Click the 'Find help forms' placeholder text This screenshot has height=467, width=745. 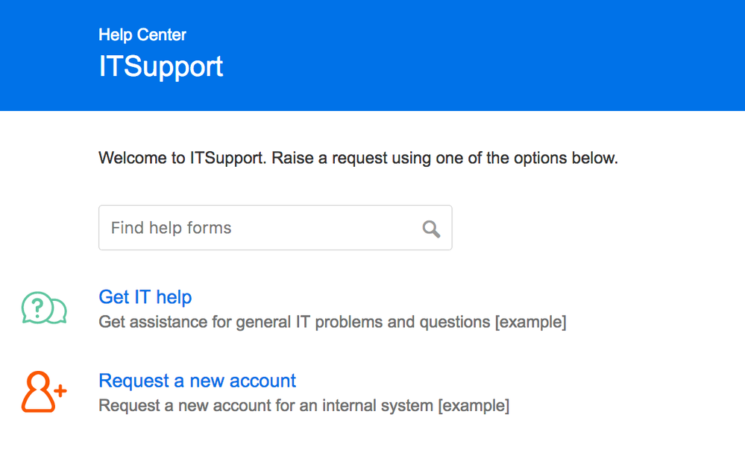coord(171,228)
